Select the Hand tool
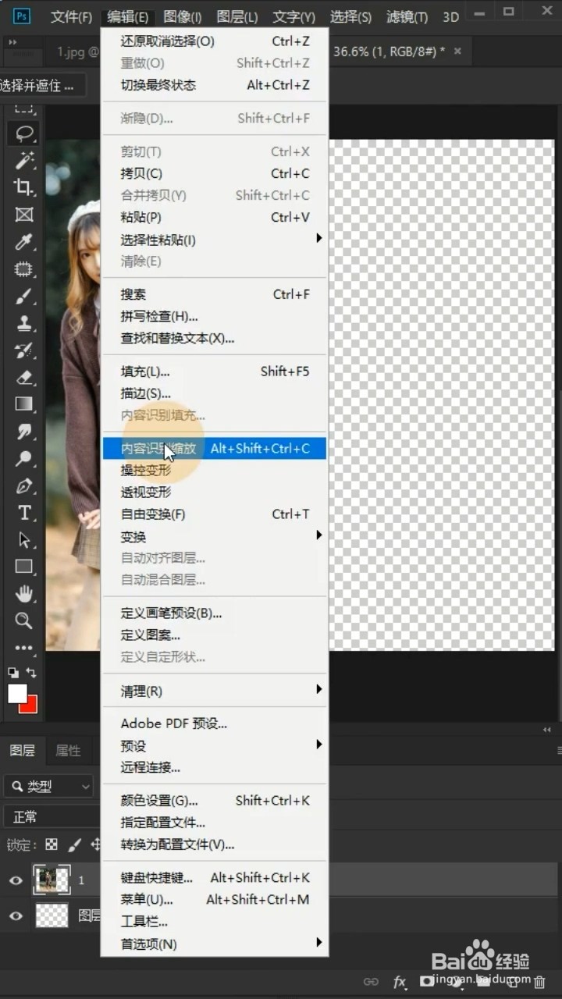This screenshot has width=562, height=999. (x=24, y=594)
